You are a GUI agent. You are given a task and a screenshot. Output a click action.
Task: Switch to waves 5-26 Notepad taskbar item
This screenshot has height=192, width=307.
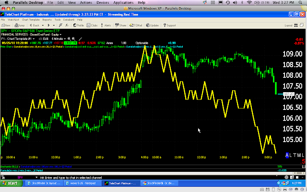(83, 183)
